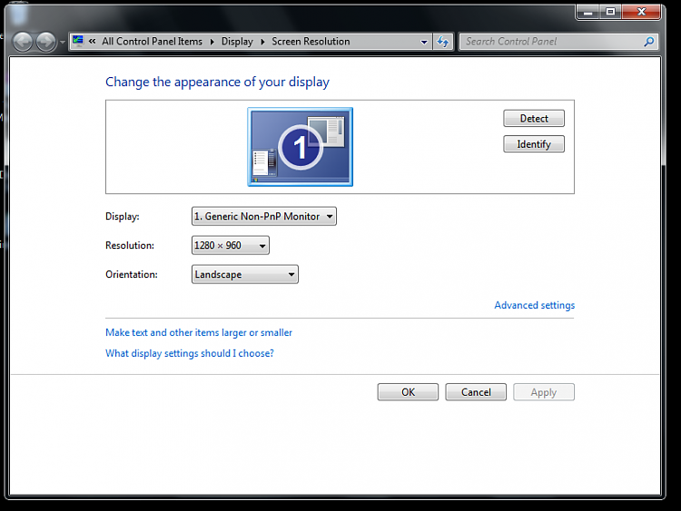The height and width of the screenshot is (511, 681).
Task: Open recent pages arrow beside Forward button
Action: pyautogui.click(x=62, y=42)
